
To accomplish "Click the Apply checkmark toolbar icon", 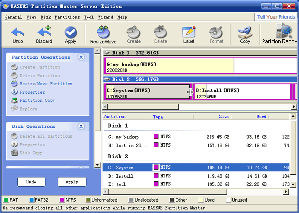I will point(70,34).
